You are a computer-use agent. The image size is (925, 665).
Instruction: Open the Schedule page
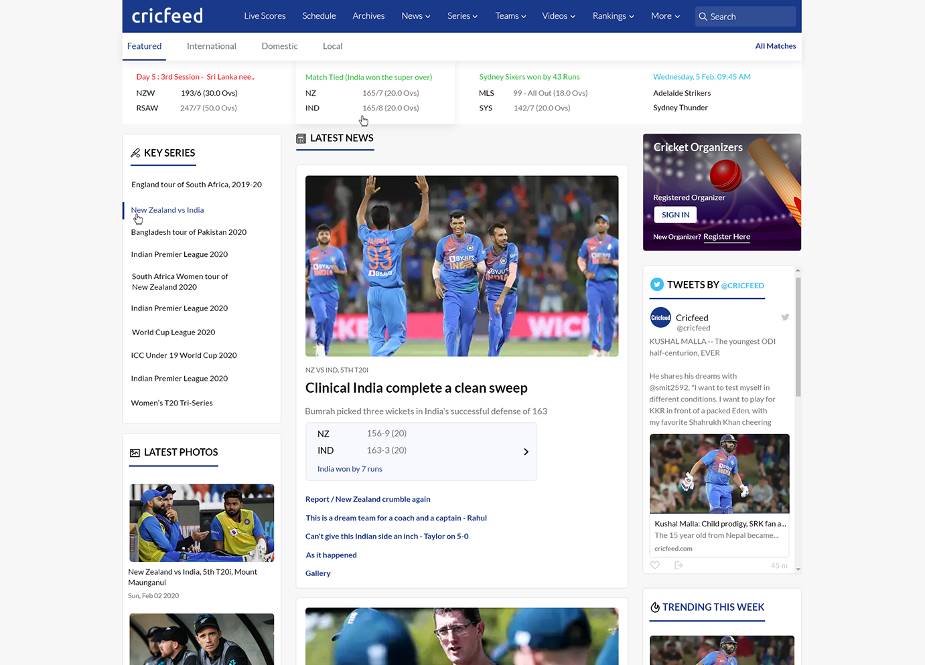(x=319, y=16)
